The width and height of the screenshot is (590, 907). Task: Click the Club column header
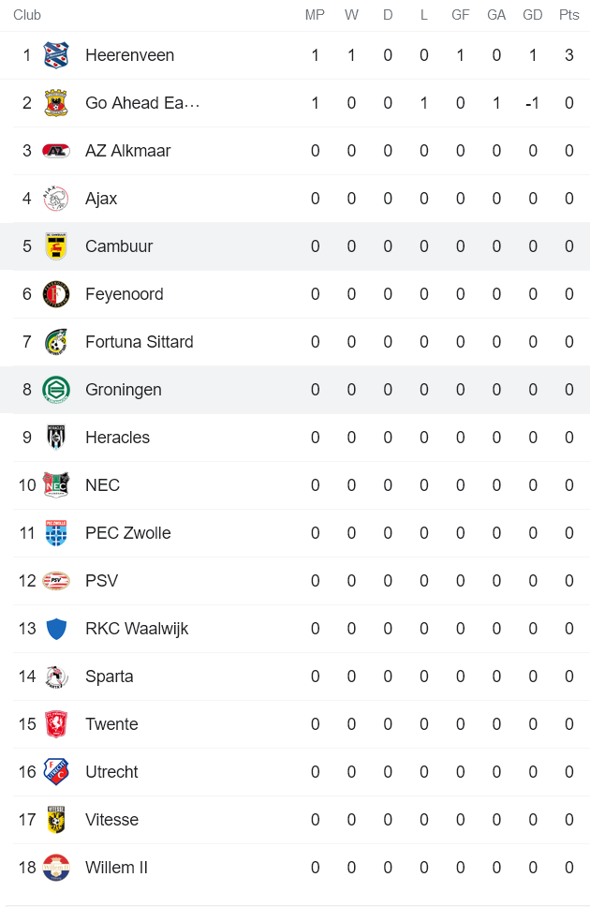(x=27, y=15)
